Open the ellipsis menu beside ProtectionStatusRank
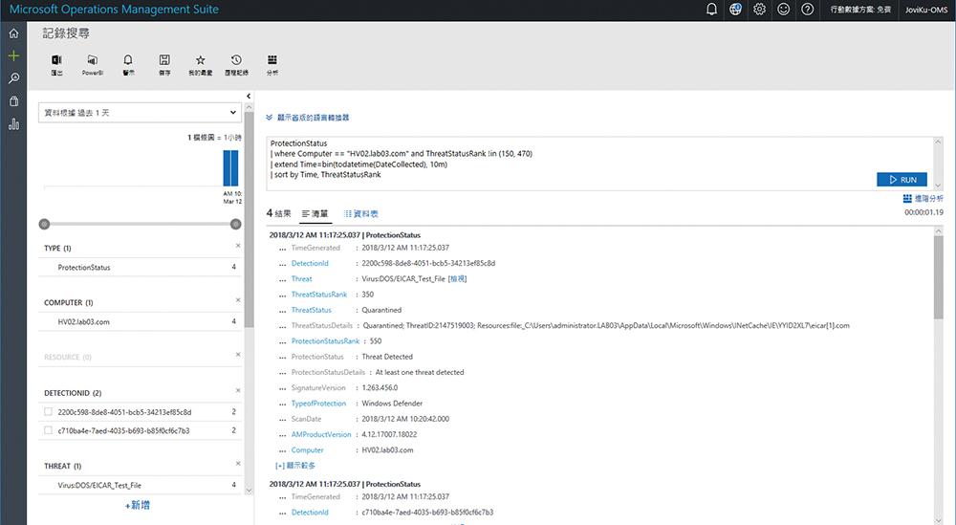956x525 pixels. 282,341
